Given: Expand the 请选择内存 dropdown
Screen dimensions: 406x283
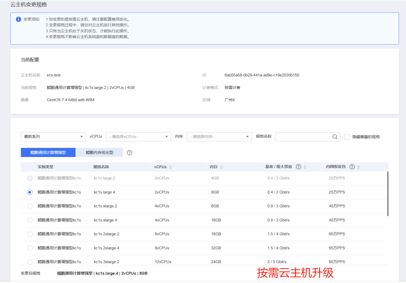Looking at the screenshot, I should 219,137.
